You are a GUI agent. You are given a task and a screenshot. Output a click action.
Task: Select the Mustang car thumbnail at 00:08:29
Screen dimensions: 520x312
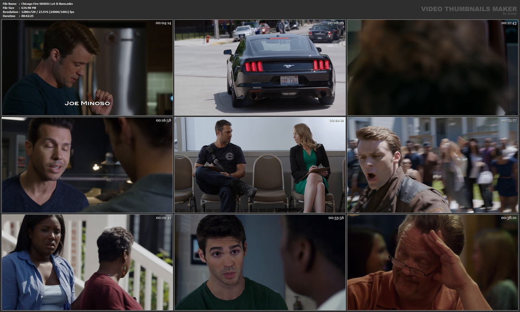coord(260,67)
